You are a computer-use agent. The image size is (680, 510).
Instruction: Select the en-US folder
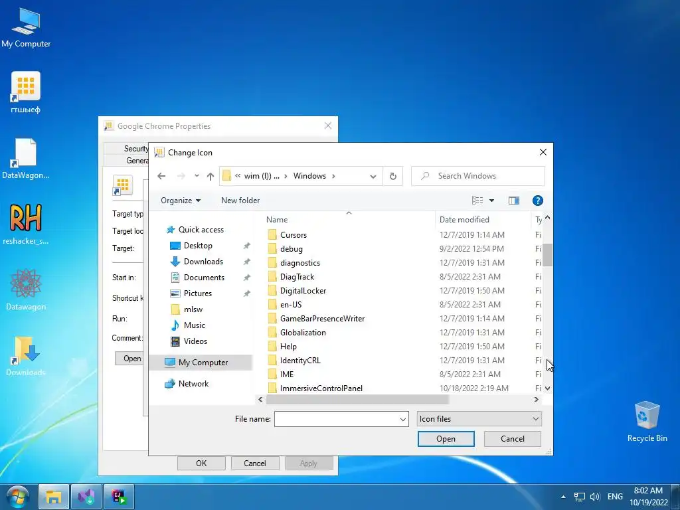point(291,304)
